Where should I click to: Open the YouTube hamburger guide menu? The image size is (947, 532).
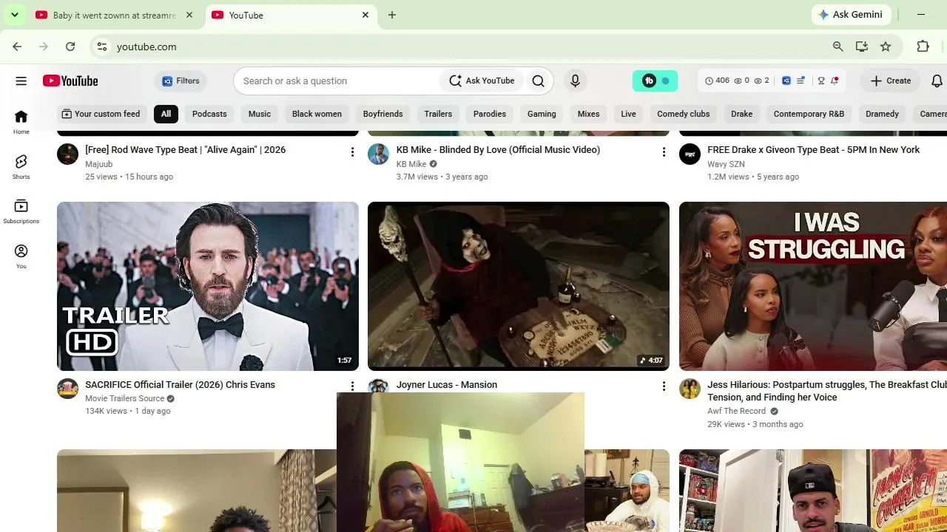click(x=21, y=81)
